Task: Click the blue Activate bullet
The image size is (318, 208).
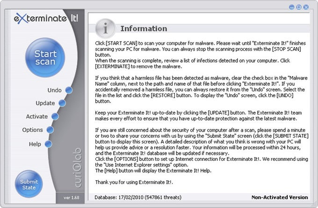Action: (x=55, y=116)
